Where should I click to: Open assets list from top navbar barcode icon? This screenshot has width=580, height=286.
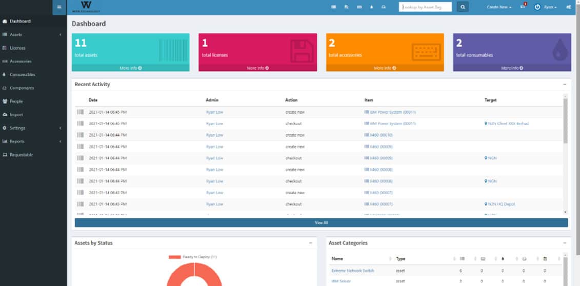click(x=333, y=7)
